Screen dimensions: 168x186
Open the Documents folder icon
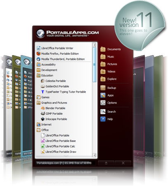(103, 49)
